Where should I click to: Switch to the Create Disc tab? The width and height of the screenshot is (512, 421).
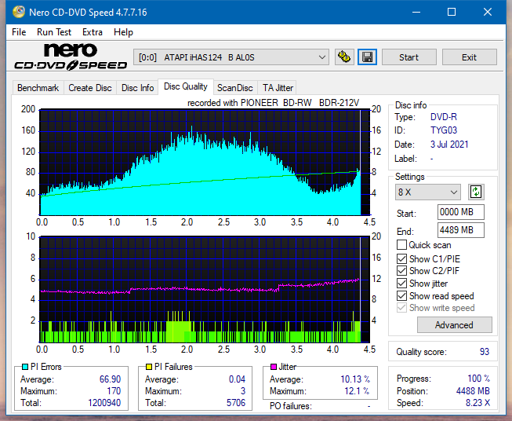(x=90, y=88)
